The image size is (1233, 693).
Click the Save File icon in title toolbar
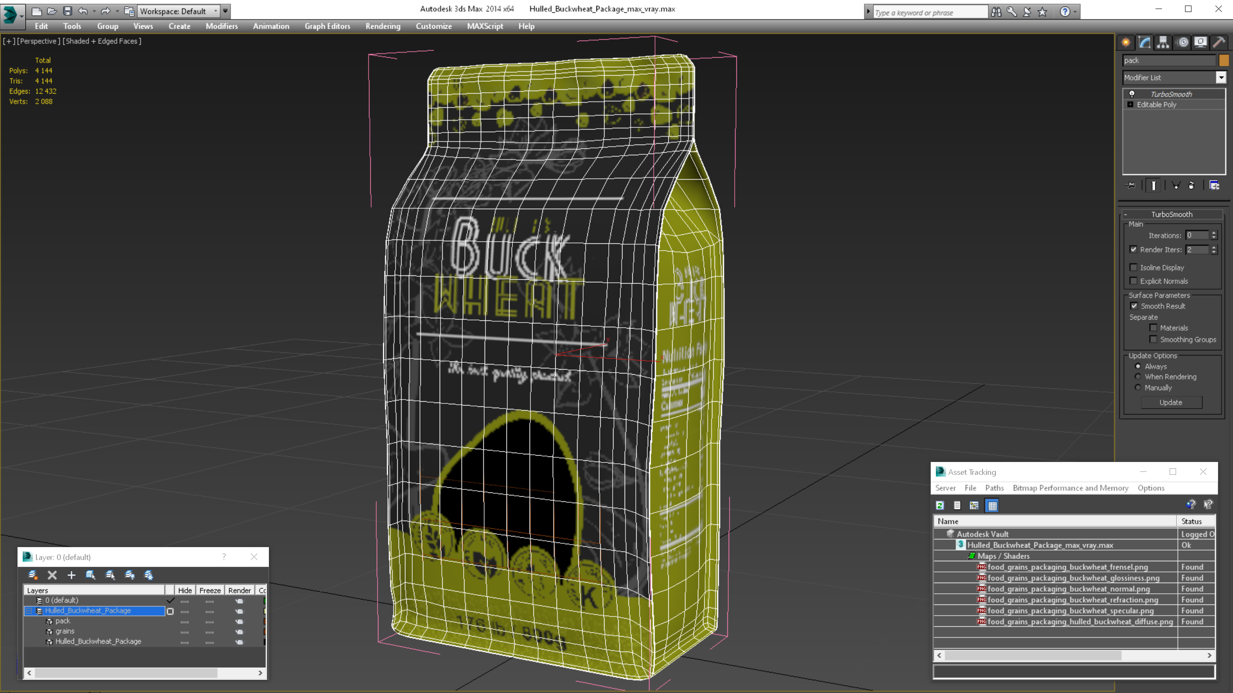point(68,11)
